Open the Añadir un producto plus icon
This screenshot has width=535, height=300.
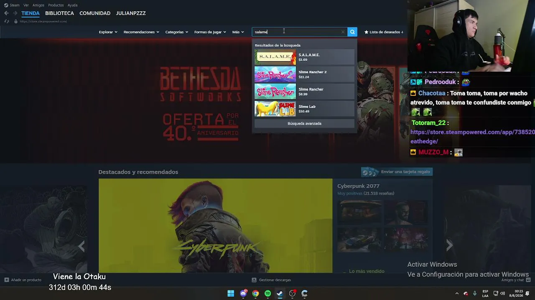click(6, 280)
